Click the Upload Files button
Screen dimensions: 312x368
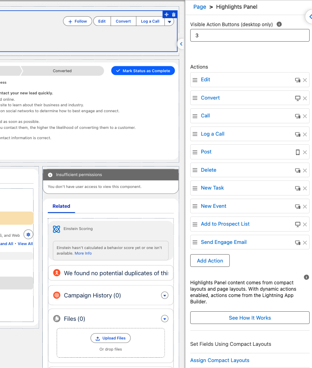pyautogui.click(x=110, y=338)
